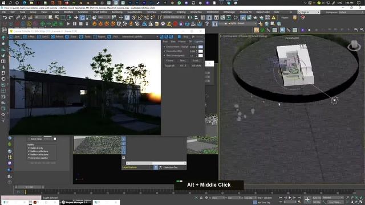Toggle the CoronaSun001 checkbox in LightMix
The height and width of the screenshot is (205, 365).
pos(165,51)
